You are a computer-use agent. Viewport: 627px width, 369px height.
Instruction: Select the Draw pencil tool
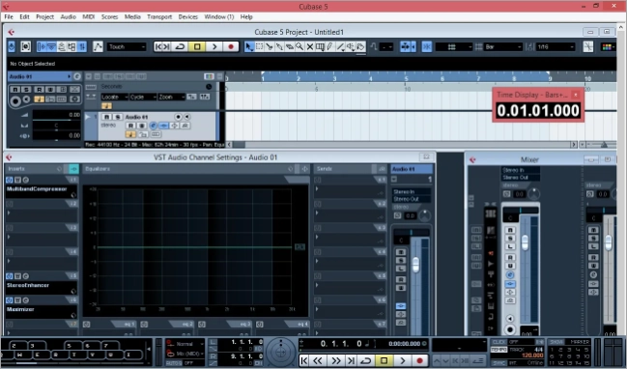[x=329, y=46]
